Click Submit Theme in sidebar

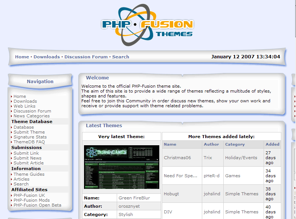pyautogui.click(x=29, y=132)
